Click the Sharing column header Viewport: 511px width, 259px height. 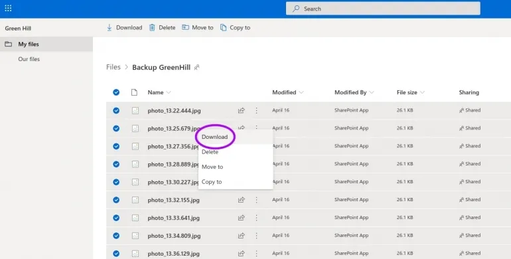(x=469, y=92)
